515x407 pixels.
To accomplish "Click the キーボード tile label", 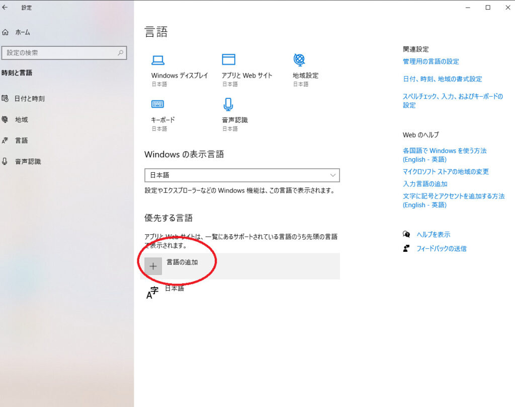I will 163,120.
